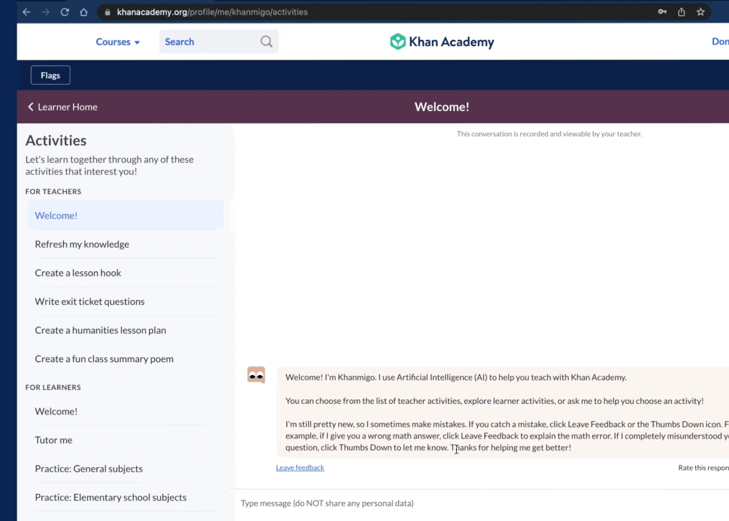This screenshot has height=521, width=729.
Task: Click the FOR TEACHERS section label
Action: coord(53,191)
